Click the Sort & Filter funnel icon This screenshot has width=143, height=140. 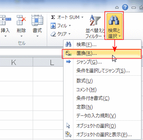[95, 20]
